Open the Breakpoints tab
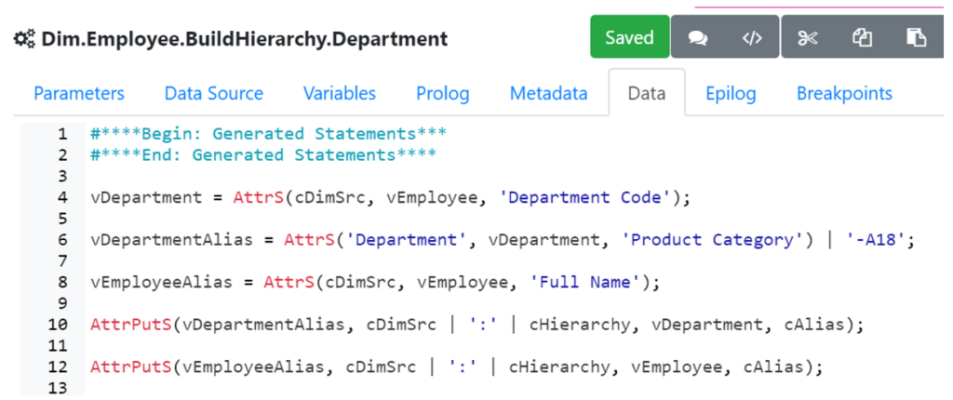This screenshot has height=400, width=953. pyautogui.click(x=844, y=93)
